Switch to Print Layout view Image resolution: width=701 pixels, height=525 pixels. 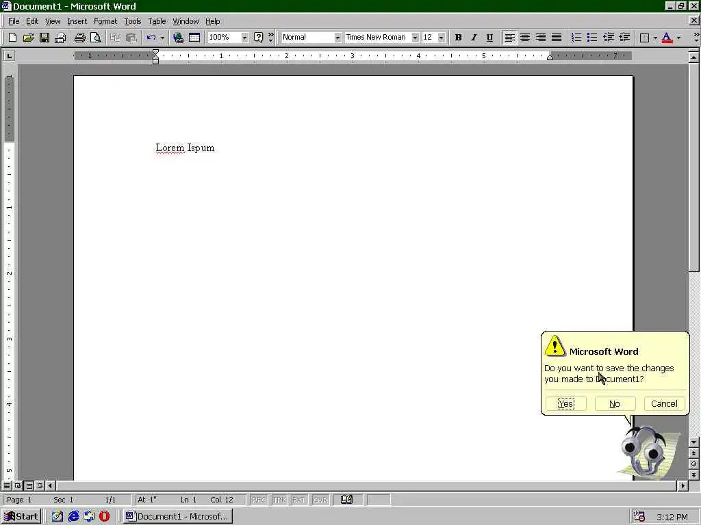(29, 485)
